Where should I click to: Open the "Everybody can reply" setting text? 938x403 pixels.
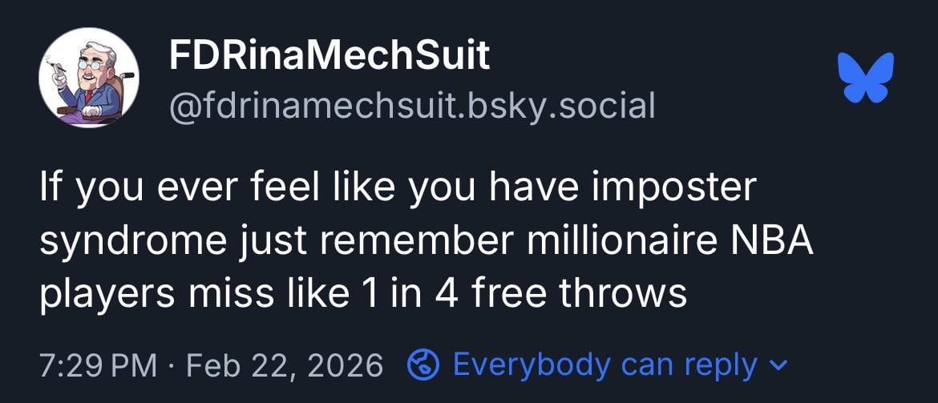click(x=604, y=365)
